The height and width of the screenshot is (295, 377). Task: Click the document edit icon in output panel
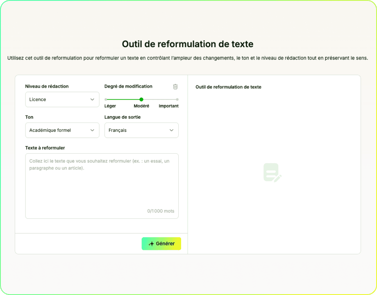click(x=273, y=172)
